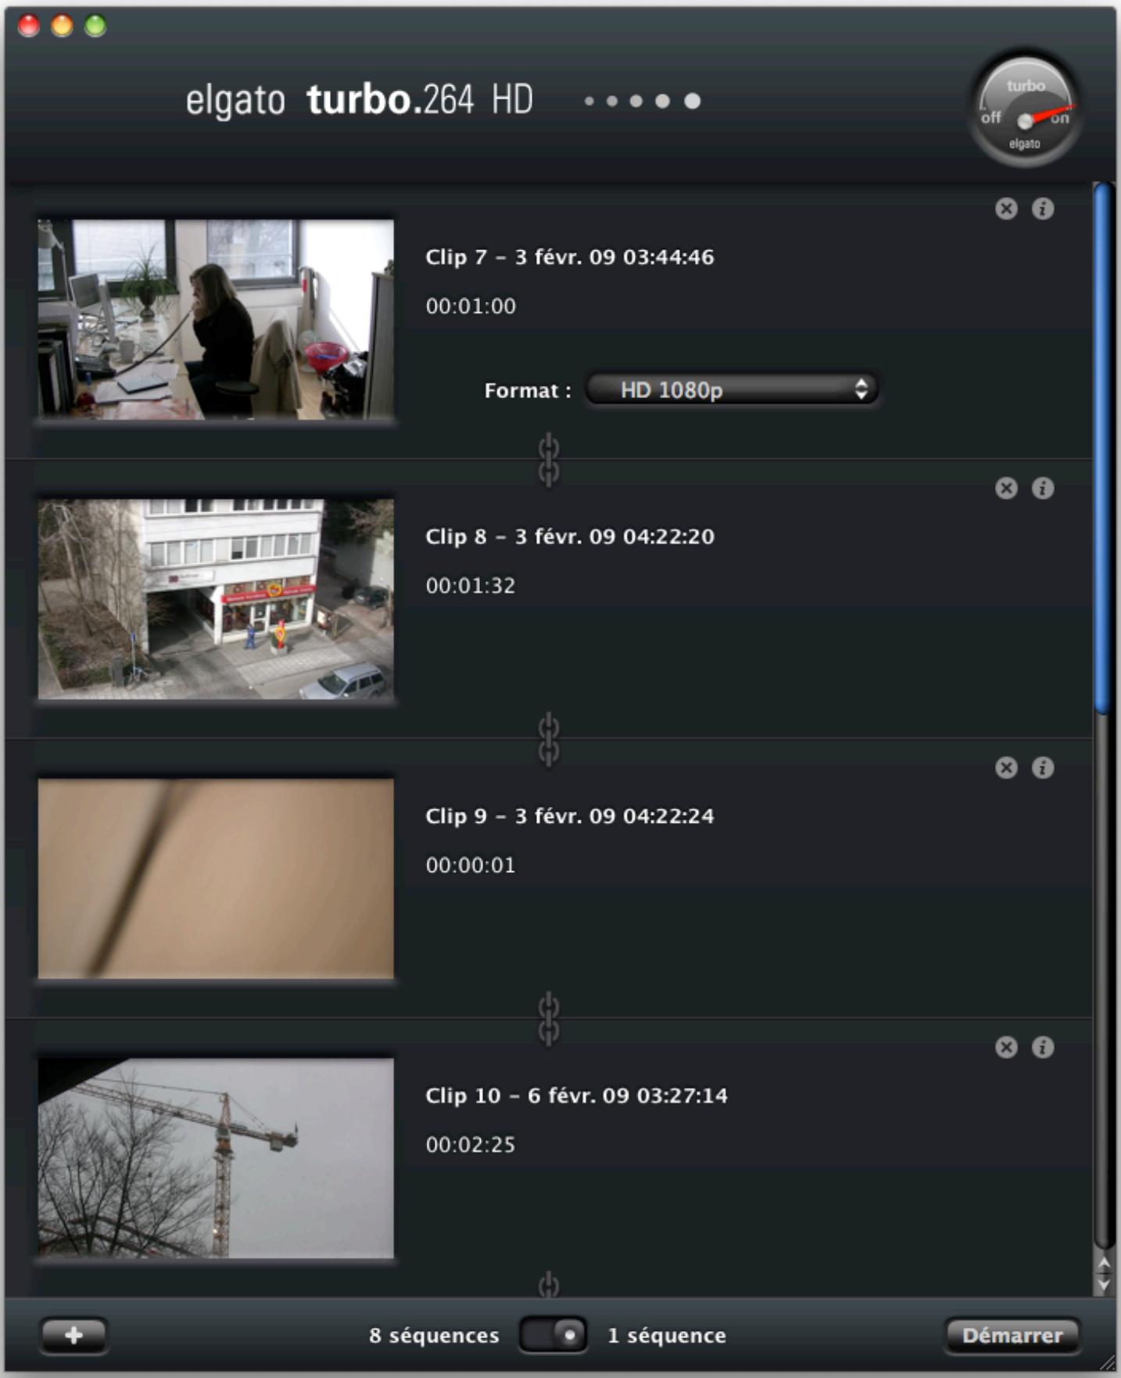Remove Clip 10 with its X icon
This screenshot has width=1121, height=1378.
pos(1006,1047)
